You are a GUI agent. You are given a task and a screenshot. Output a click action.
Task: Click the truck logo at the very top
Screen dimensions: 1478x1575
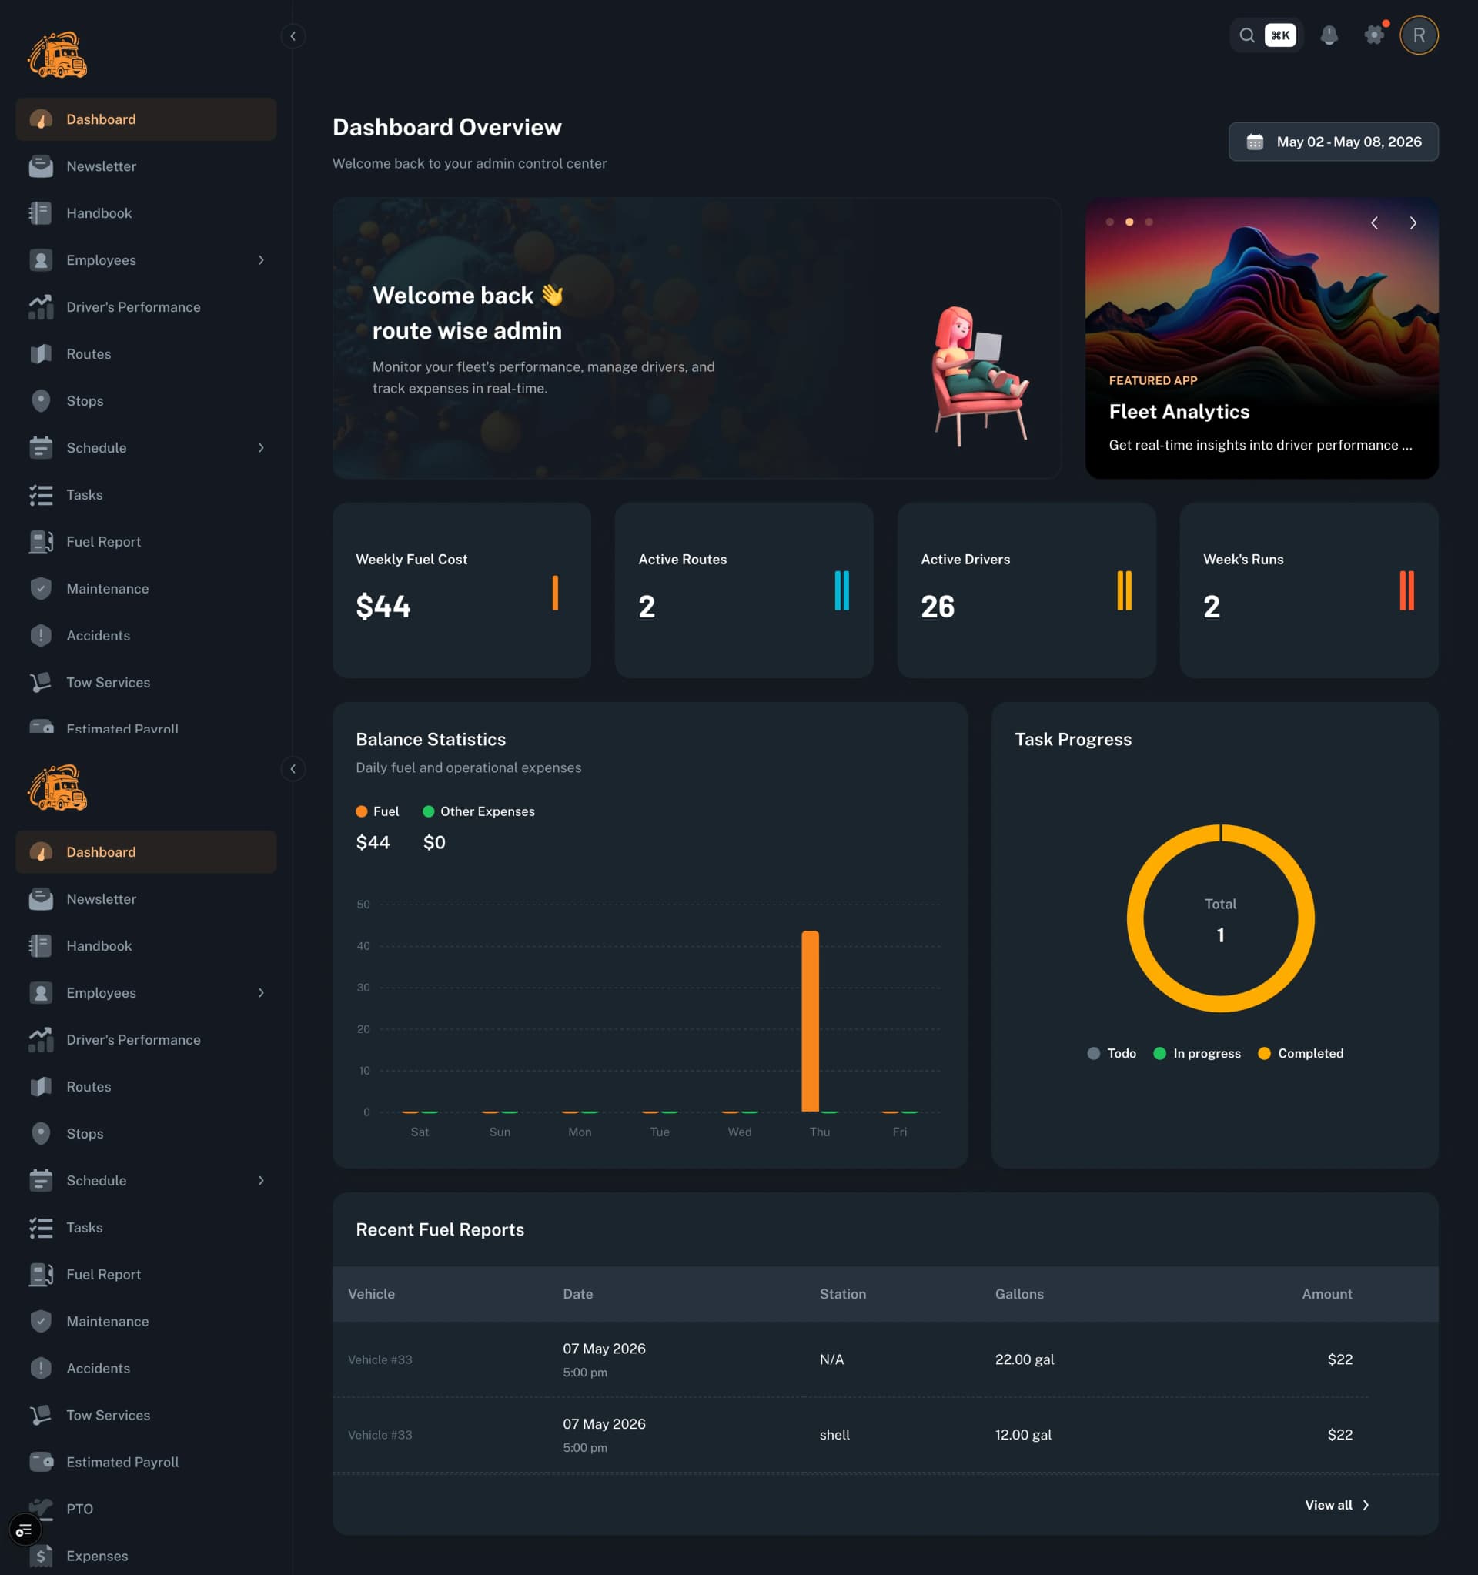pyautogui.click(x=58, y=55)
